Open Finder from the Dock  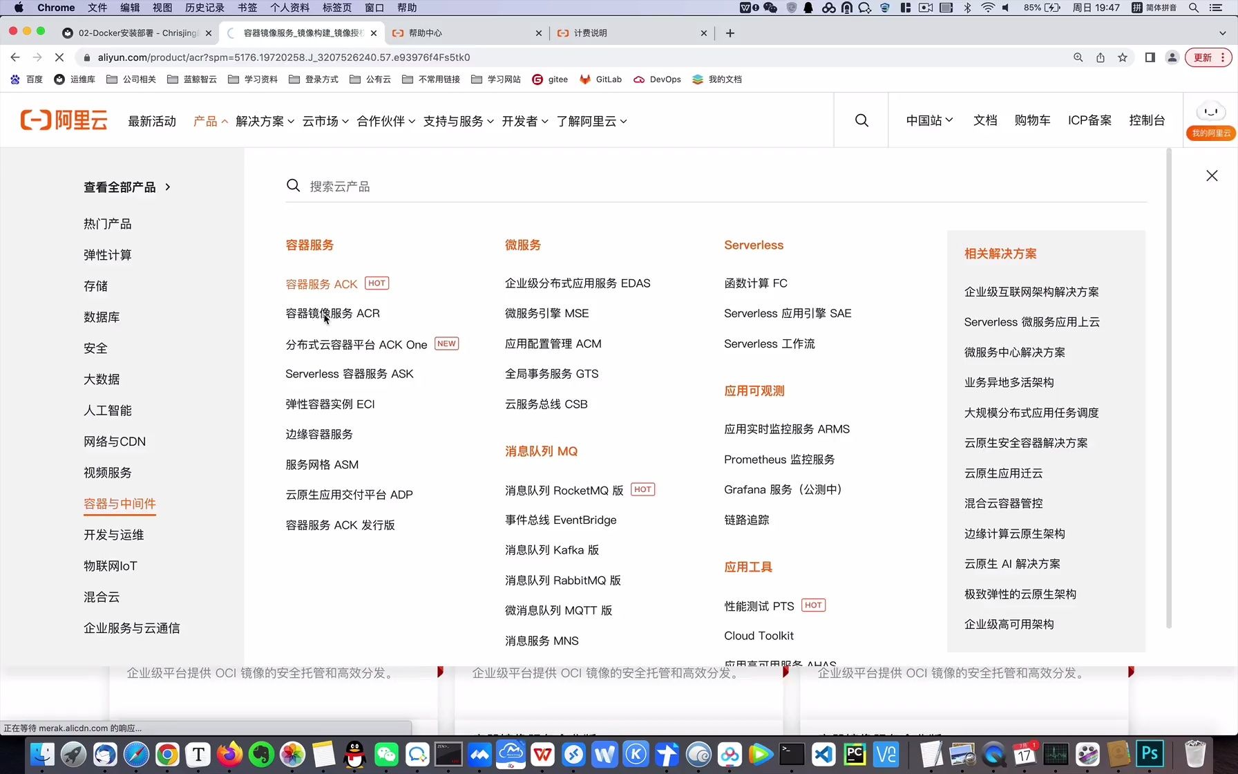tap(42, 754)
